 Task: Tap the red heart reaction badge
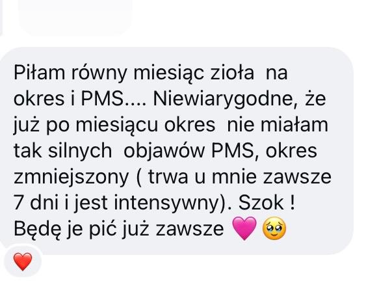pyautogui.click(x=23, y=261)
